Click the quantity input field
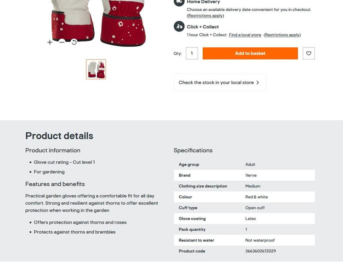Screen dimensions: 343x274 [192, 54]
